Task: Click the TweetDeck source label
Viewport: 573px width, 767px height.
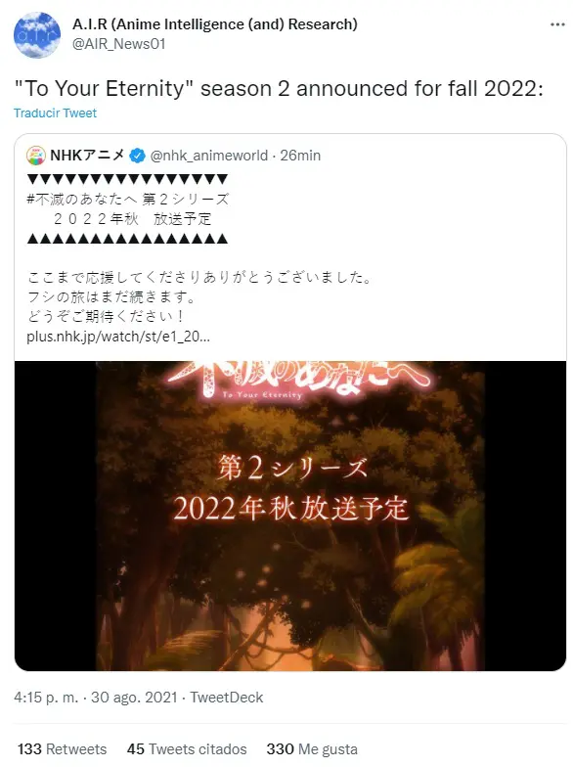Action: click(x=227, y=697)
